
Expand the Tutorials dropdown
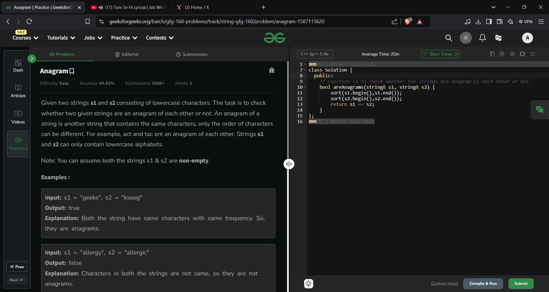point(61,38)
